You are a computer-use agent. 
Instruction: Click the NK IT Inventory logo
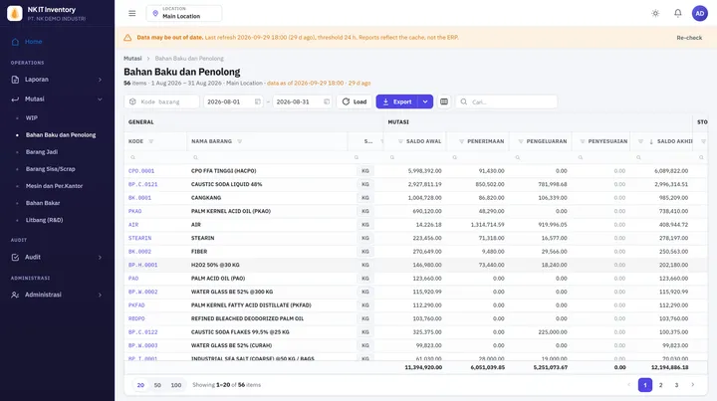(15, 13)
